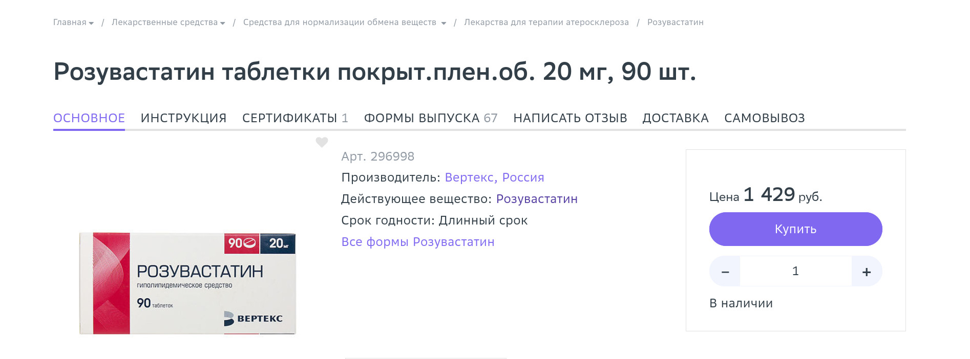Screen dimensions: 970x359
Task: Add product to favorites with heart icon
Action: click(x=322, y=142)
